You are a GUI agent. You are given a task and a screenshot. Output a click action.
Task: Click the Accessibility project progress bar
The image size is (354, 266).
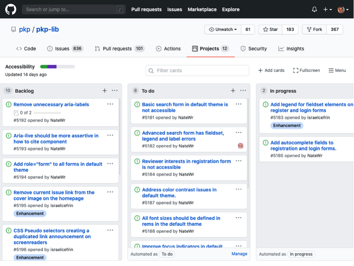click(x=57, y=67)
